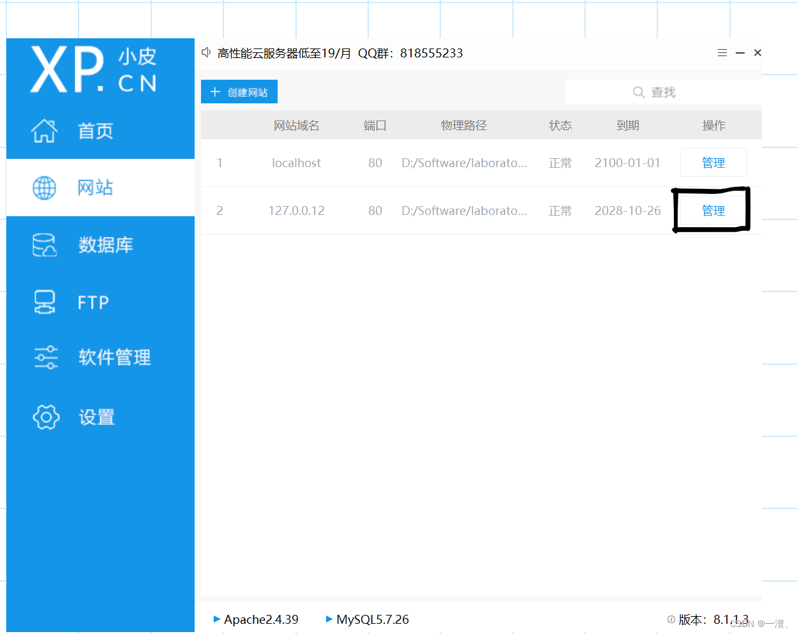Screen dimensions: 797x634
Task: Select the 网站 websites panel
Action: 96,188
